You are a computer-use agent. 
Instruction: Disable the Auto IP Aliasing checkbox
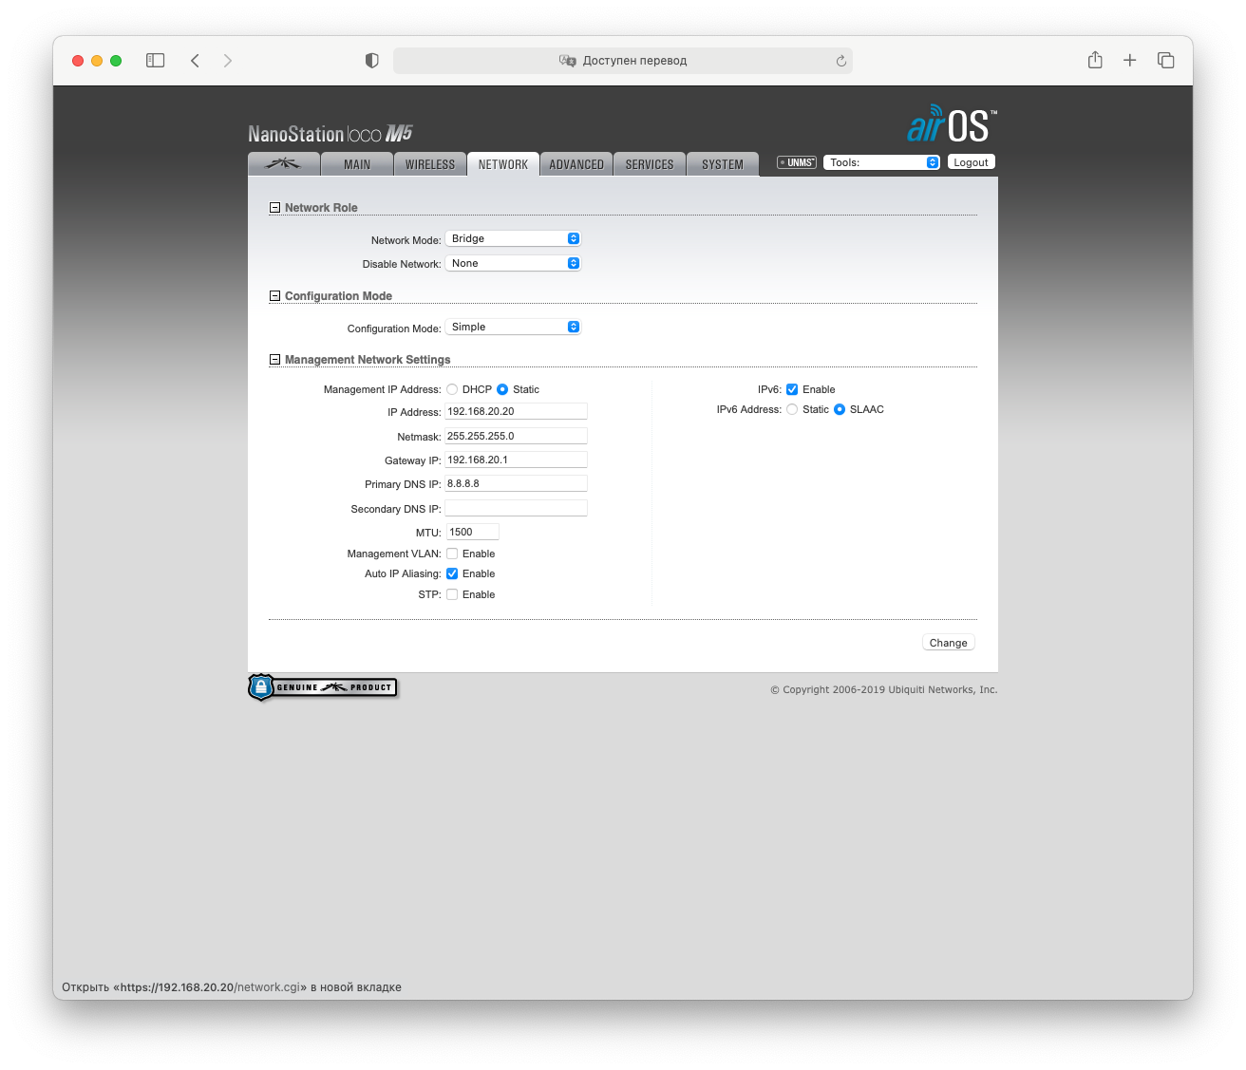pyautogui.click(x=452, y=573)
